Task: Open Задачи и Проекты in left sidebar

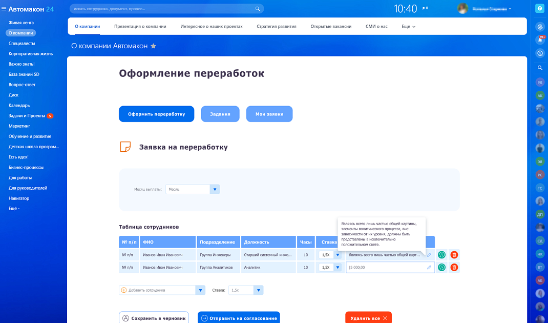Action: click(27, 116)
